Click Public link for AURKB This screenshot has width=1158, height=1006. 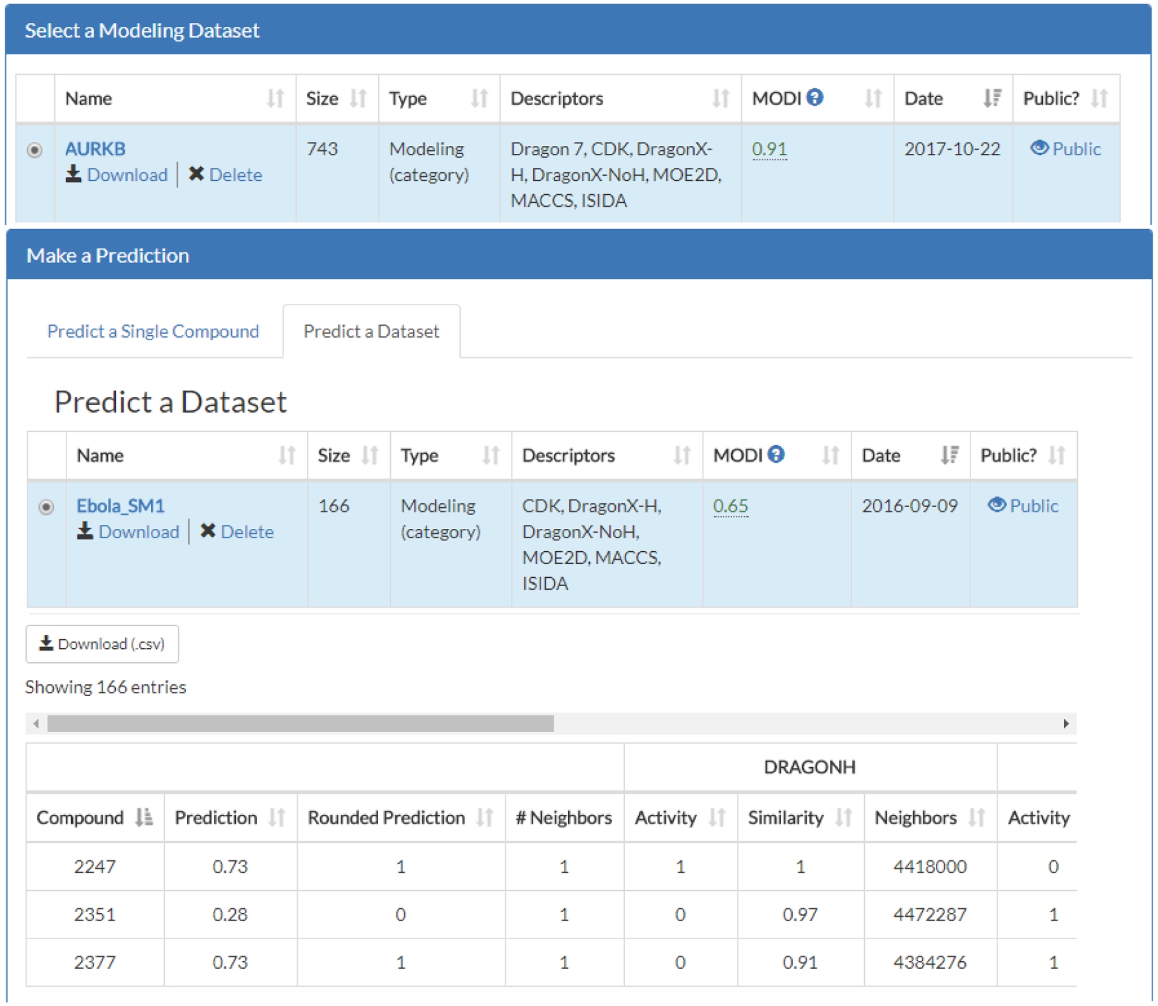coord(1077,148)
